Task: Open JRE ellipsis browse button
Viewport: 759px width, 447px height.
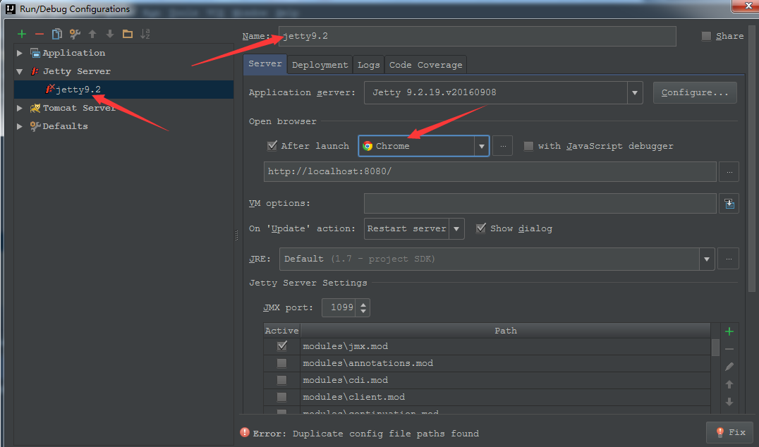Action: [x=728, y=259]
